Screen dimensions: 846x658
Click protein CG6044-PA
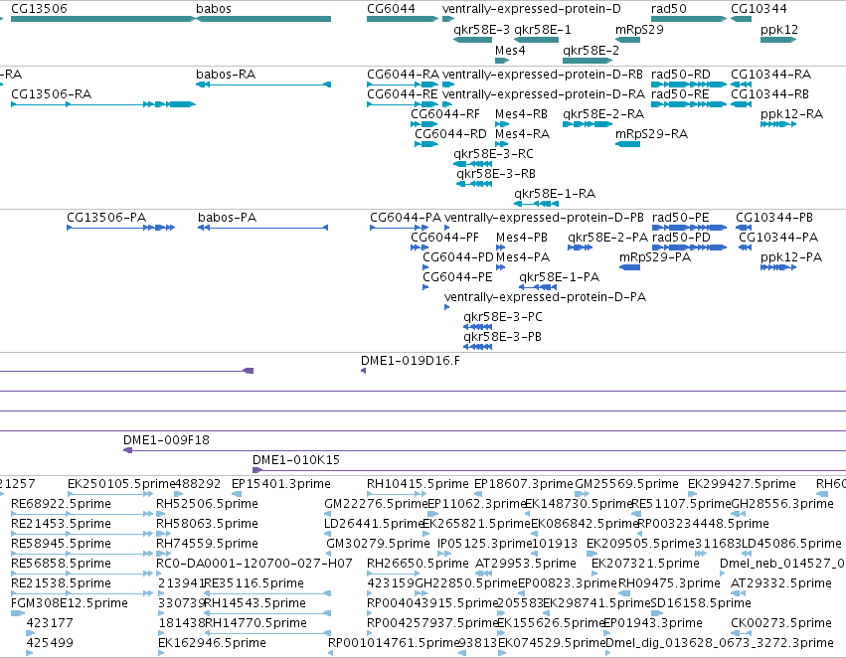coord(400,228)
